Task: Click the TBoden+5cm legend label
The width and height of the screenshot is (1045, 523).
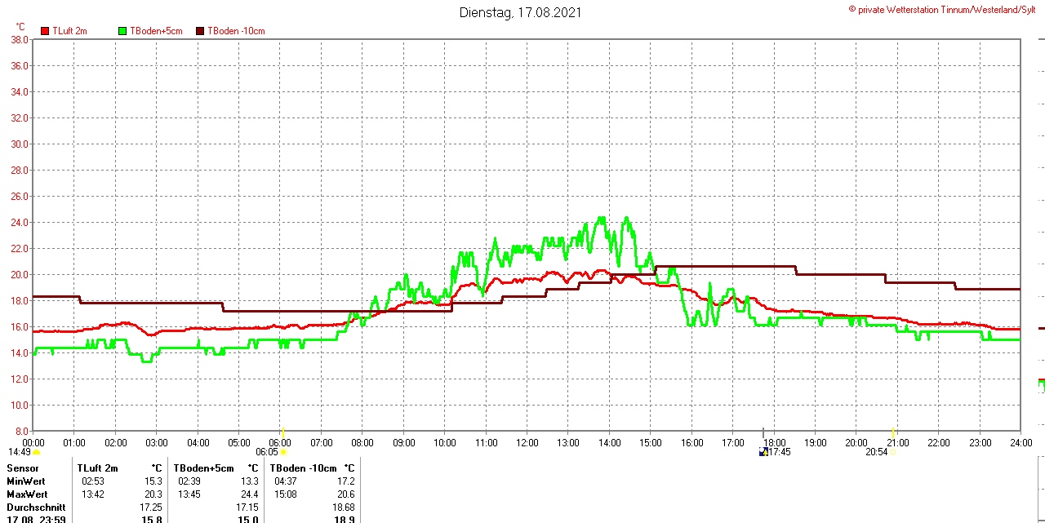Action: [x=156, y=31]
